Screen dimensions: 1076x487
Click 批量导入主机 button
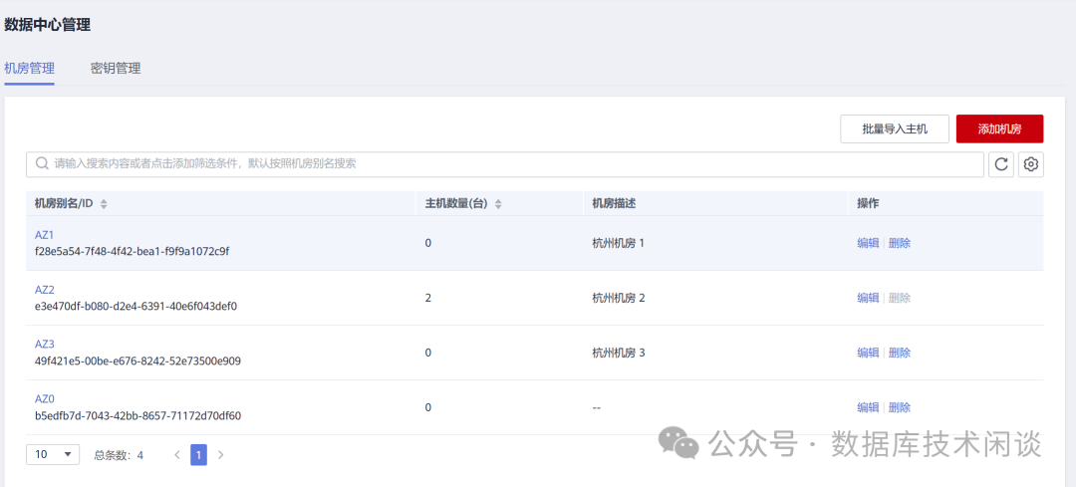895,129
